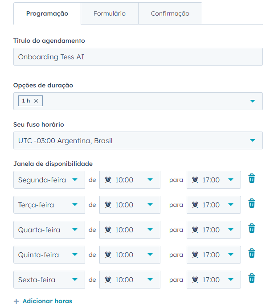
Task: Remove the Quinta-feira availability row
Action: click(252, 254)
